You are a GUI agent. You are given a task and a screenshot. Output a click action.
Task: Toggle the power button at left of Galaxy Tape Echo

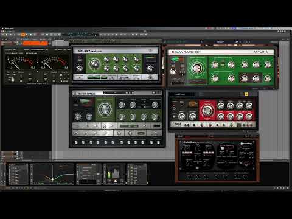80,58
